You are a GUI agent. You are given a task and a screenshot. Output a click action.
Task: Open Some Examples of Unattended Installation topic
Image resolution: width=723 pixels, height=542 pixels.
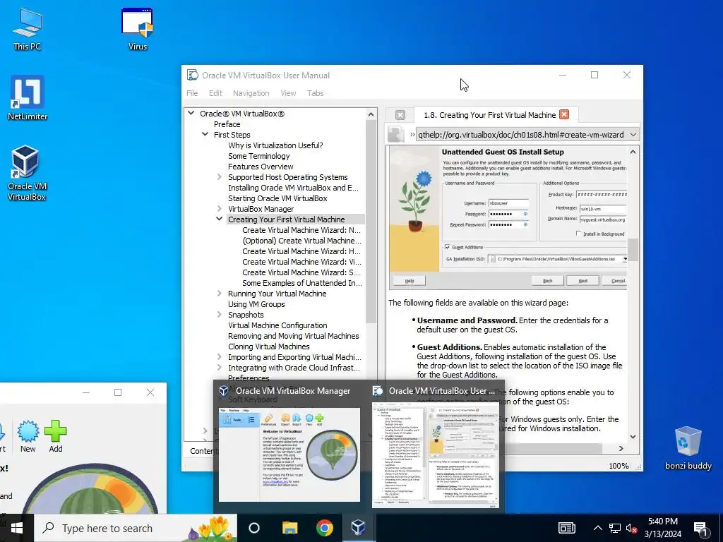click(302, 283)
